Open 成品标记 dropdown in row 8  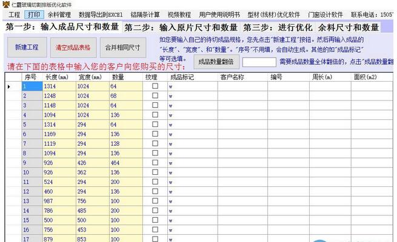(x=170, y=154)
